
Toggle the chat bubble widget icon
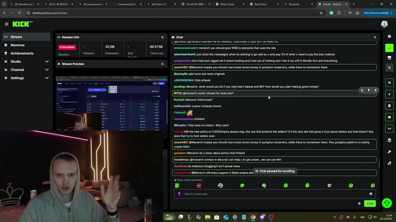click(x=389, y=117)
